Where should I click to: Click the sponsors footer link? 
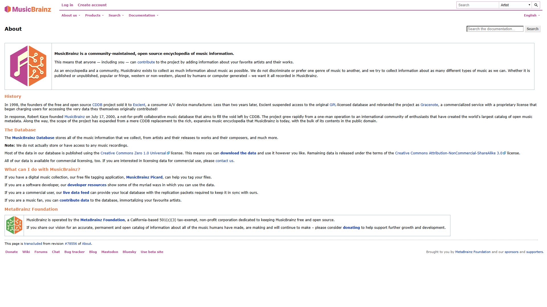512,252
